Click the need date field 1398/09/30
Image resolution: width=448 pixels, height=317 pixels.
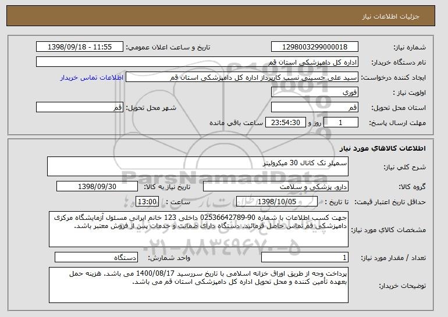click(x=97, y=187)
